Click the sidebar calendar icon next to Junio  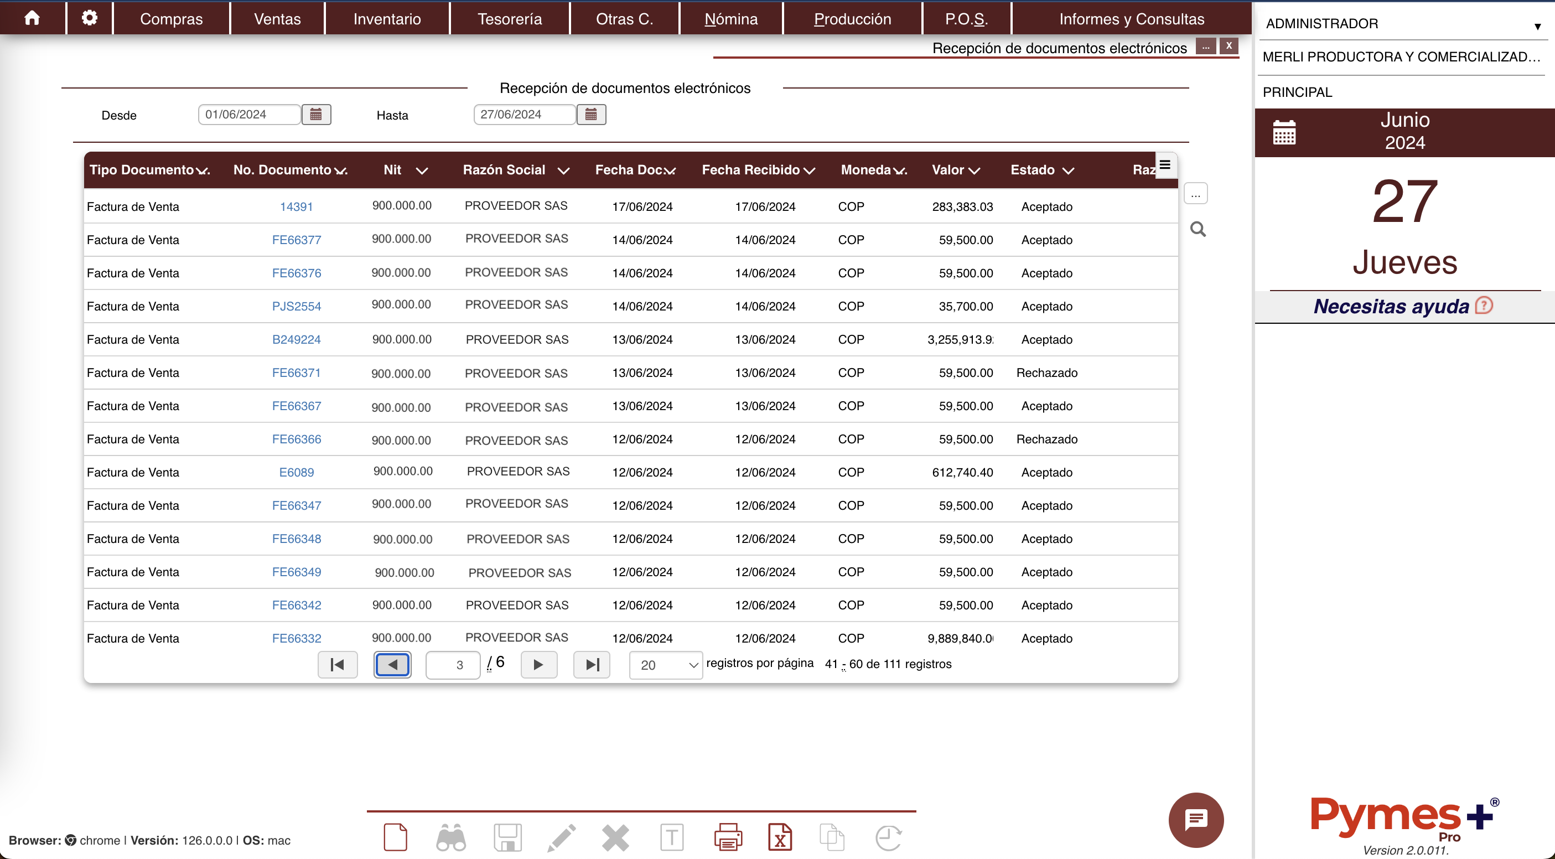pyautogui.click(x=1284, y=132)
